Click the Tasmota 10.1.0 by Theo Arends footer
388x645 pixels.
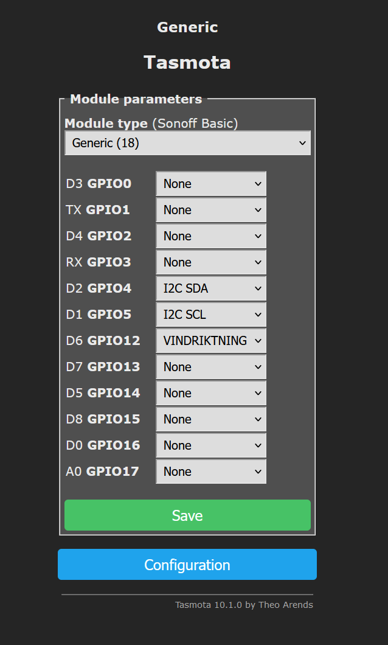[x=244, y=605]
